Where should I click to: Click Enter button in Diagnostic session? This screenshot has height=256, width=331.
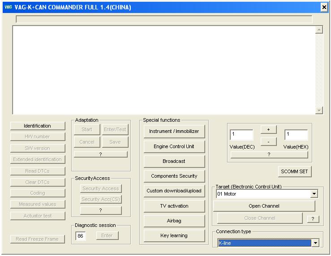tap(107, 235)
